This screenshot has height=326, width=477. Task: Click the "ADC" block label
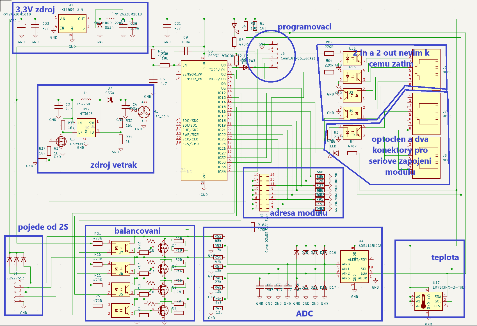coord(304,314)
